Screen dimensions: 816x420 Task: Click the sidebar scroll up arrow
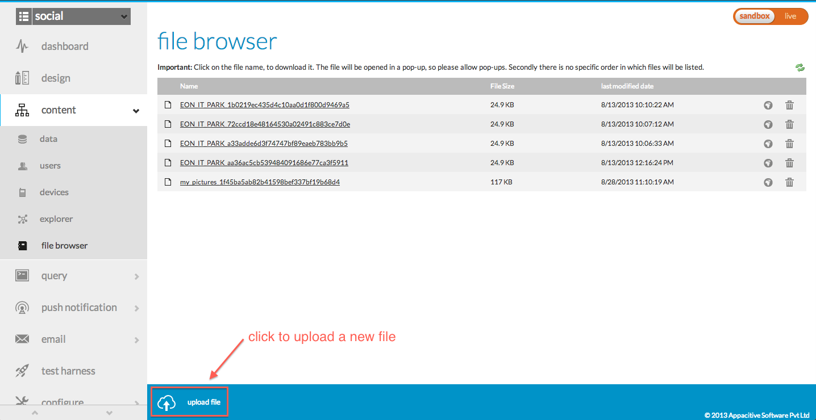35,413
